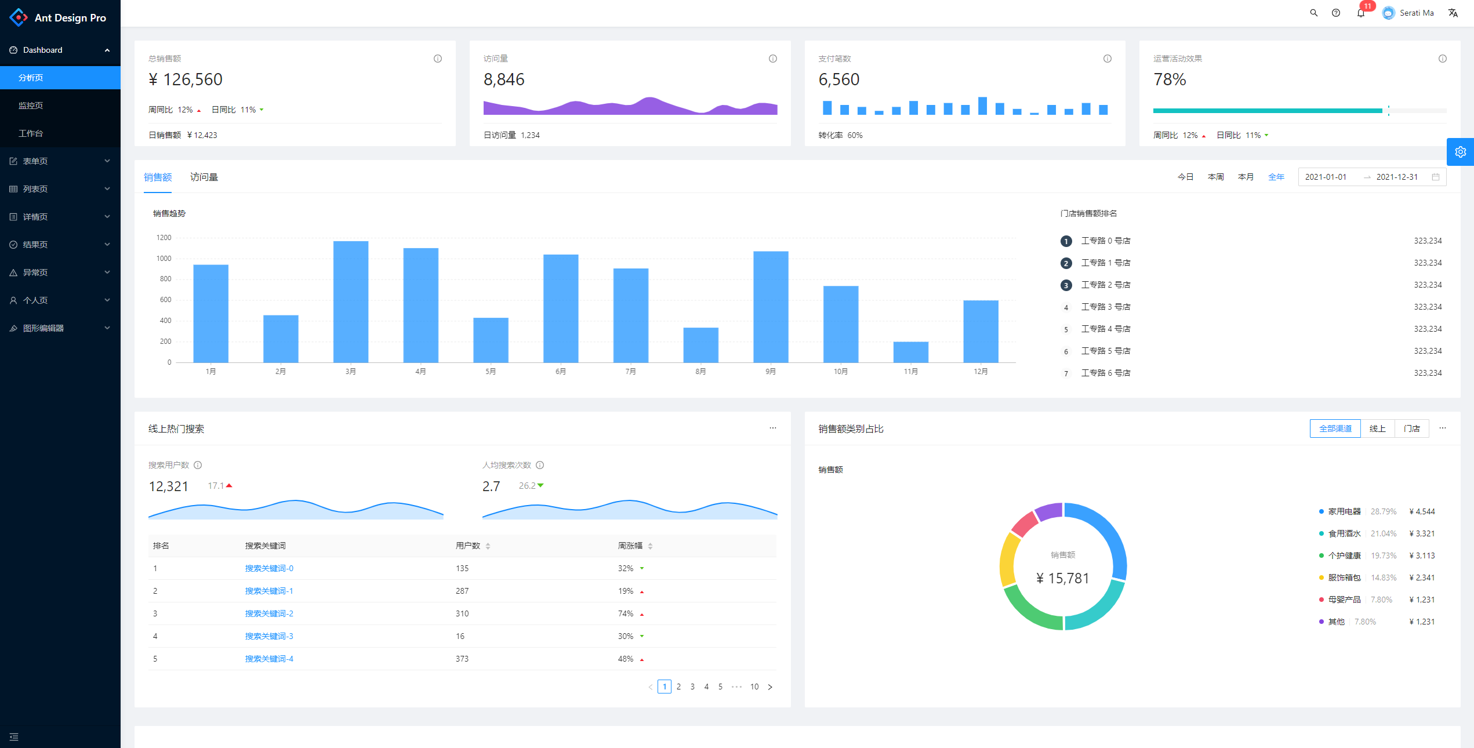The width and height of the screenshot is (1474, 748).
Task: Select the 门店 channel radio button
Action: coord(1411,429)
